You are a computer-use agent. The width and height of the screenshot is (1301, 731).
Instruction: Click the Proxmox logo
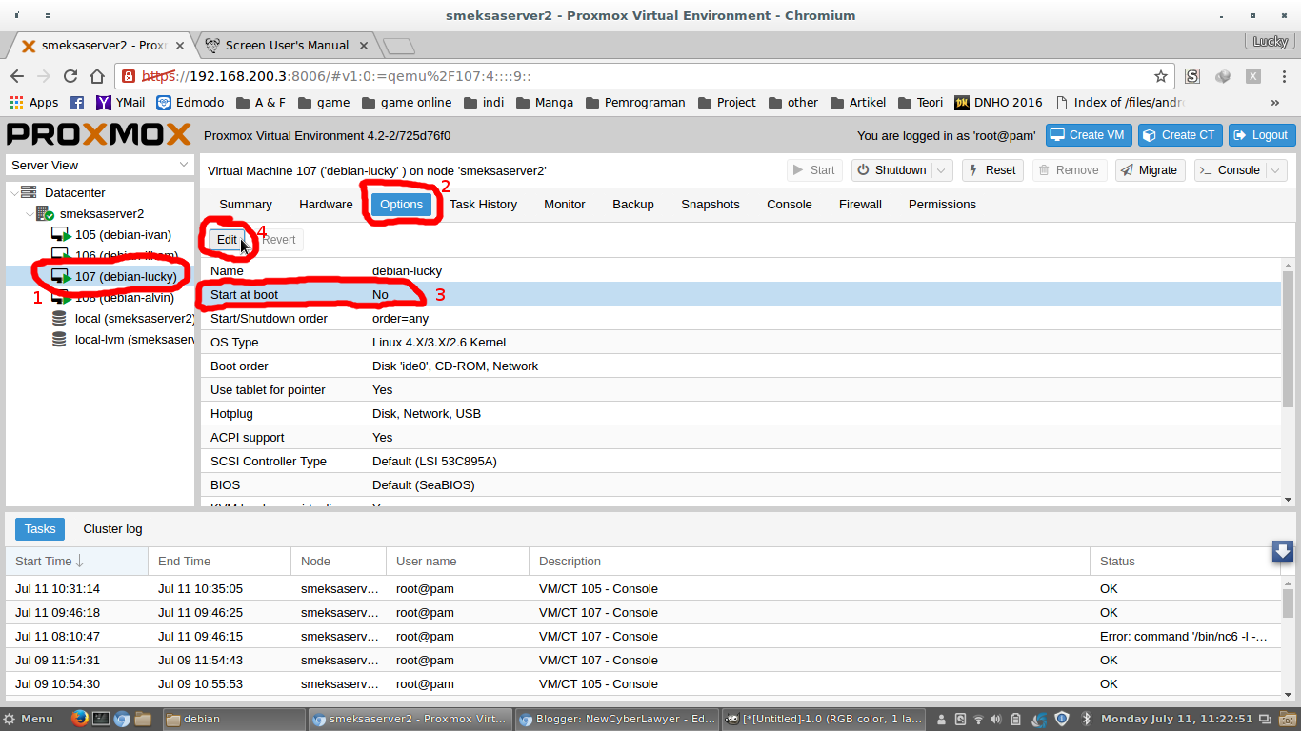point(99,135)
